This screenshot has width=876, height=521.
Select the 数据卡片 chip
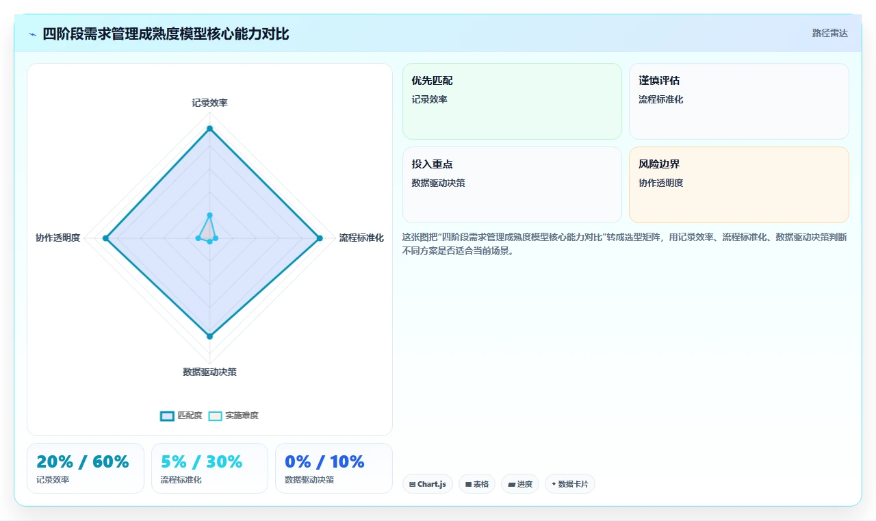570,484
